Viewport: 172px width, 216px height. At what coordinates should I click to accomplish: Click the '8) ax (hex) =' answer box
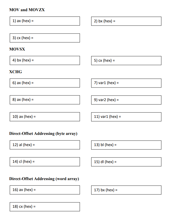[45, 100]
